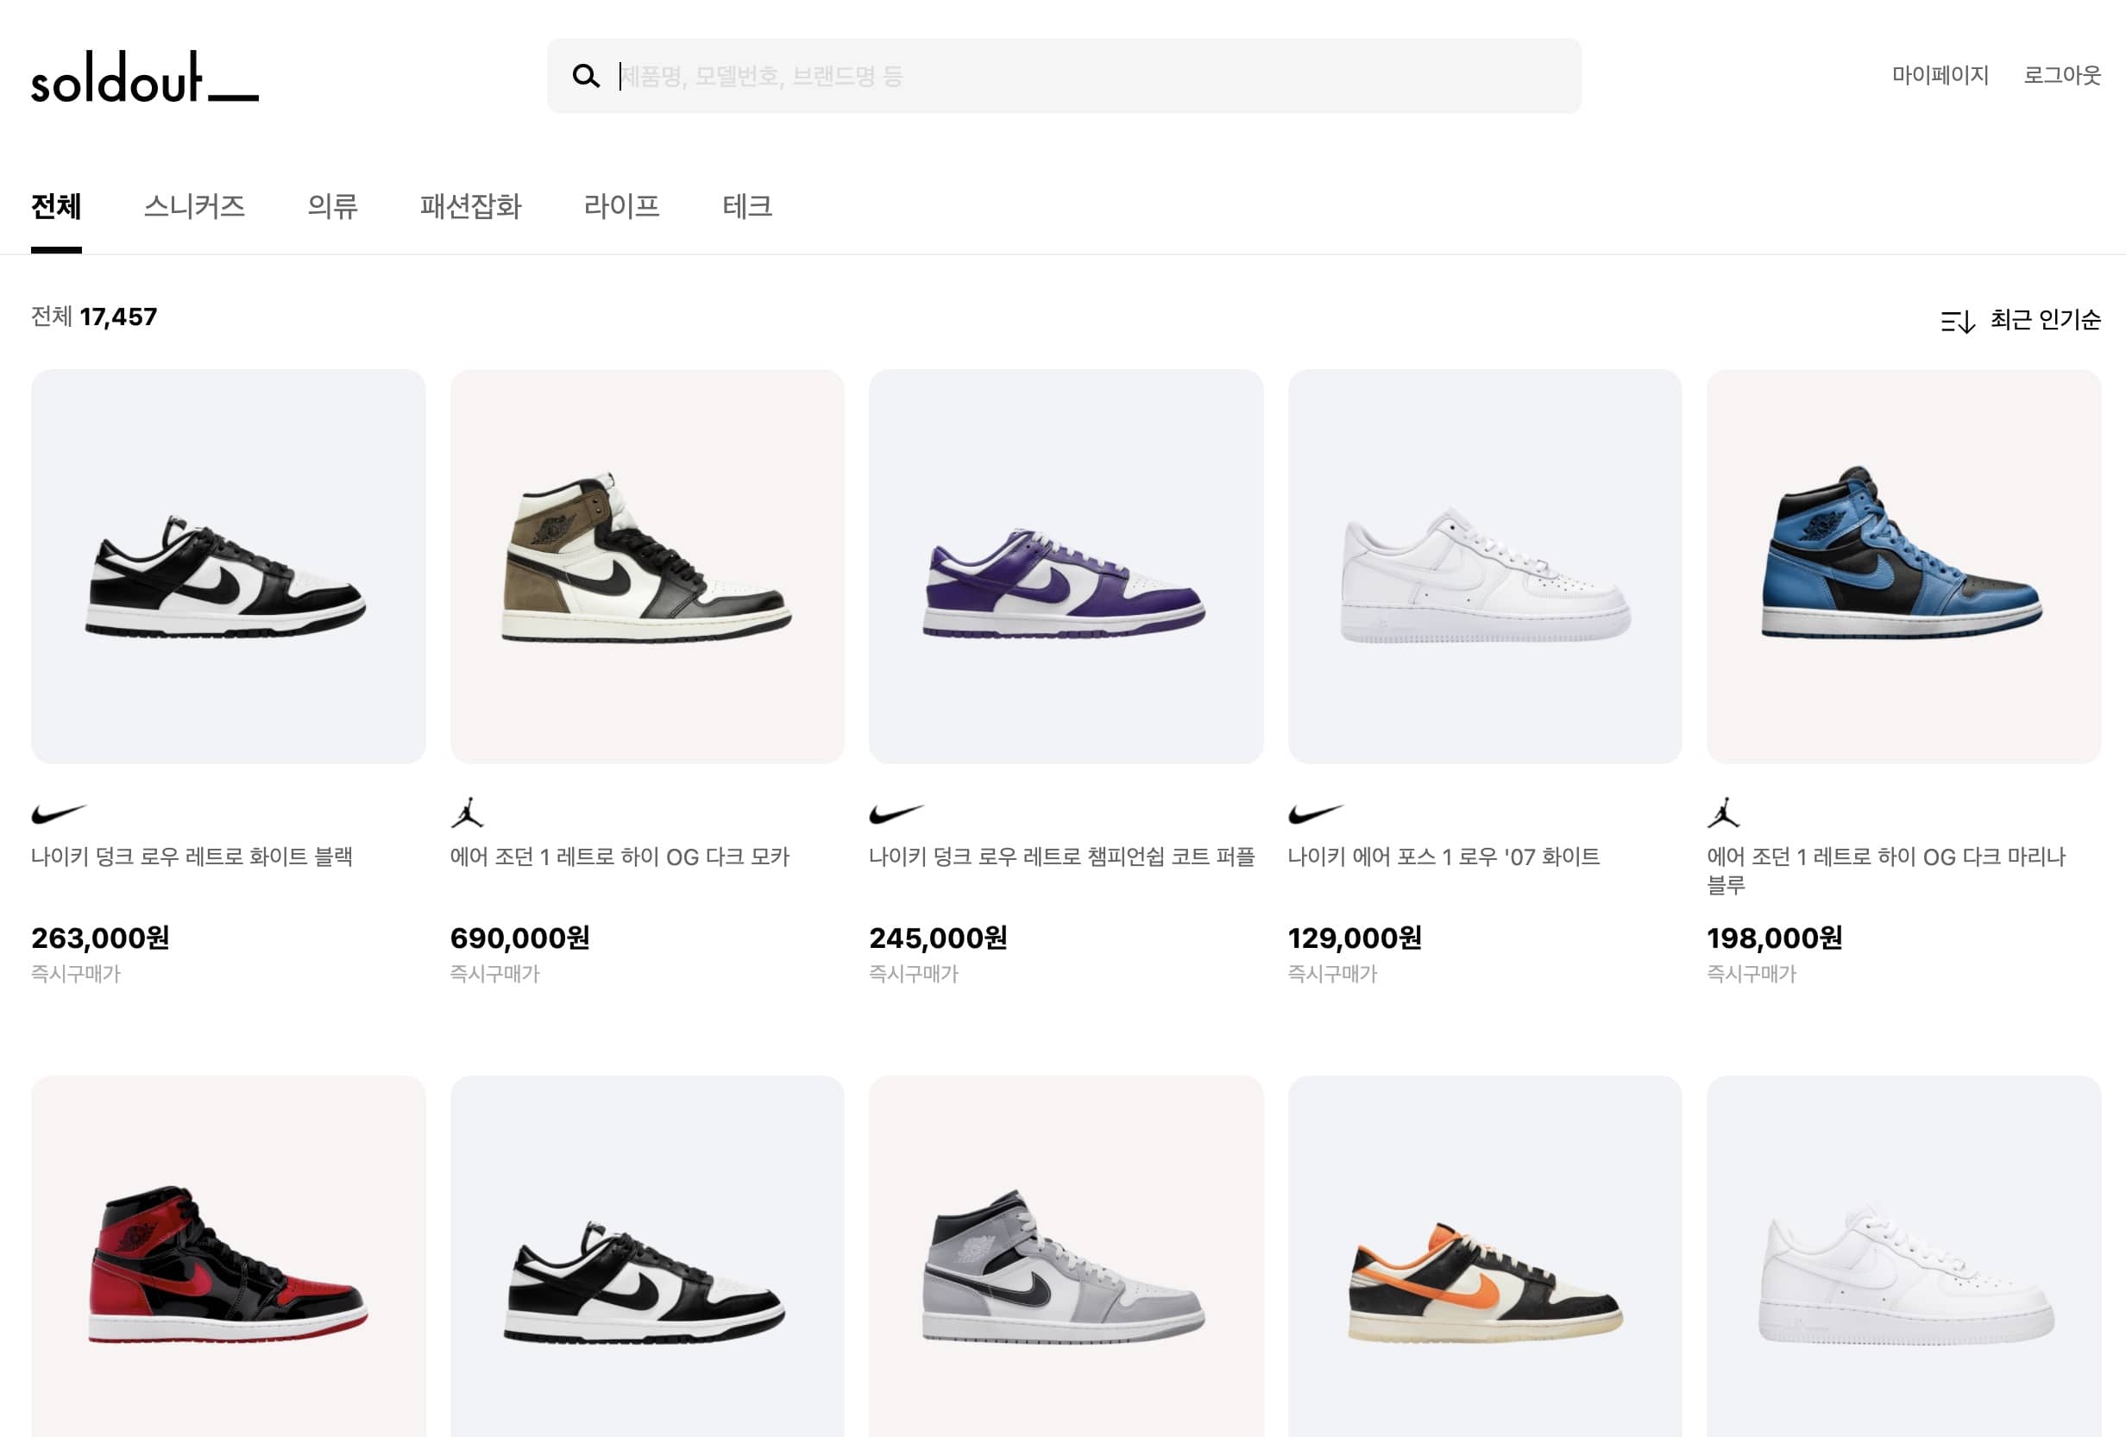Click the 690,000원 price of Dark Mocha

(x=519, y=938)
